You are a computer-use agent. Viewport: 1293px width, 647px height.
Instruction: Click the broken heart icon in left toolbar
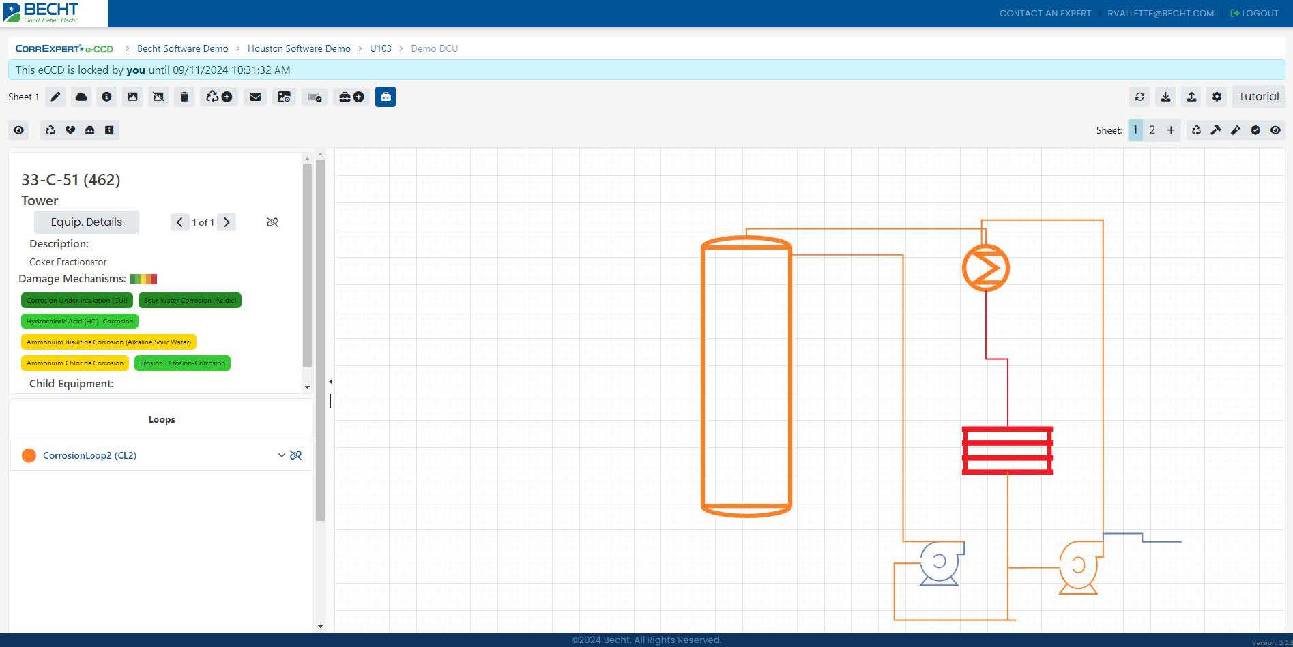click(x=70, y=130)
